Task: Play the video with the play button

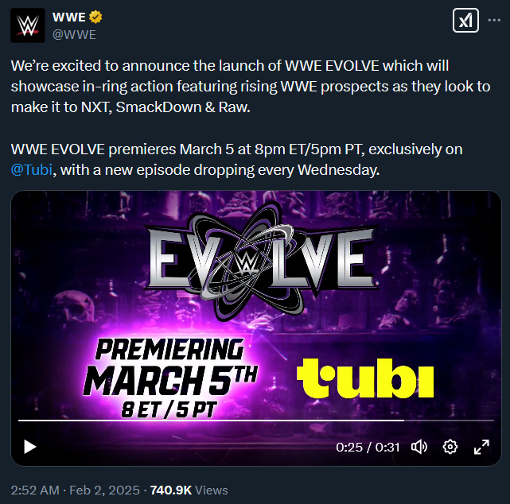Action: (30, 447)
